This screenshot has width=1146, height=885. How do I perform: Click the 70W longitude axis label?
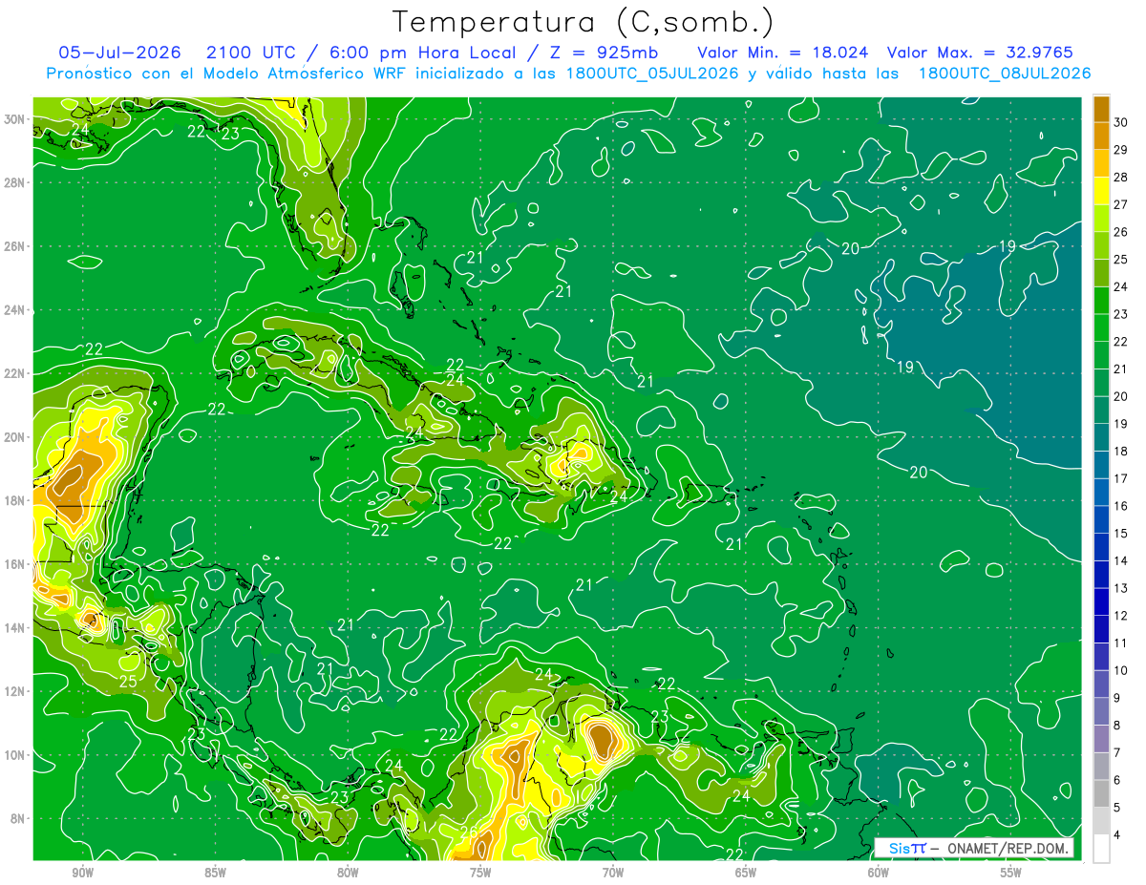click(613, 872)
